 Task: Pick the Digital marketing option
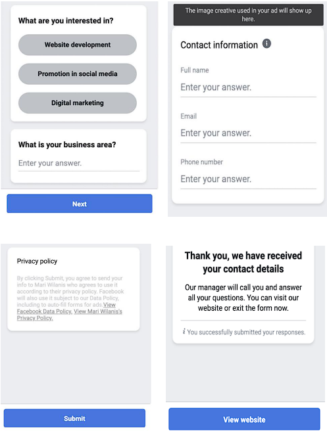click(x=78, y=103)
